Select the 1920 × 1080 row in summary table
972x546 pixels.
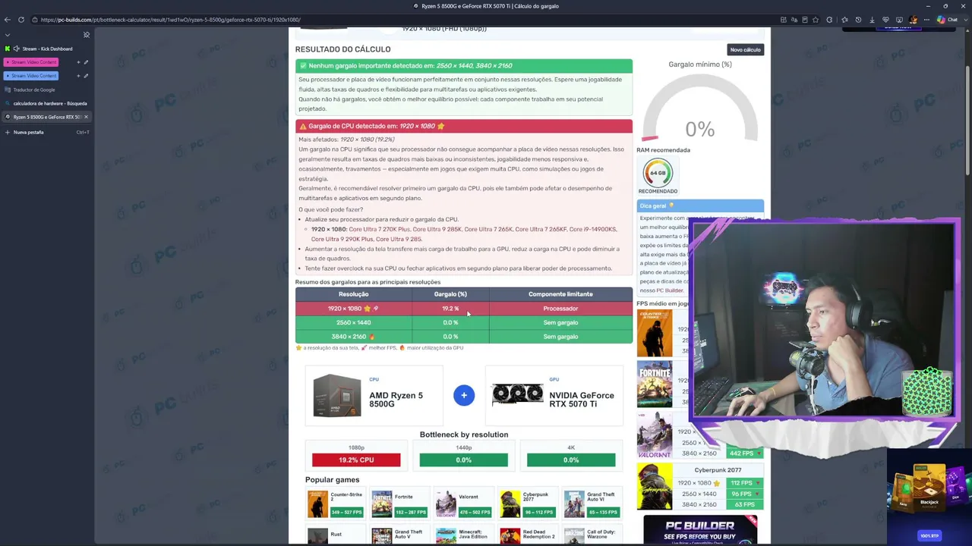coord(463,309)
